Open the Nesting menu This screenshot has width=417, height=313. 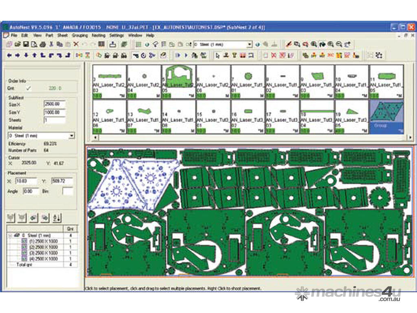pyautogui.click(x=98, y=35)
